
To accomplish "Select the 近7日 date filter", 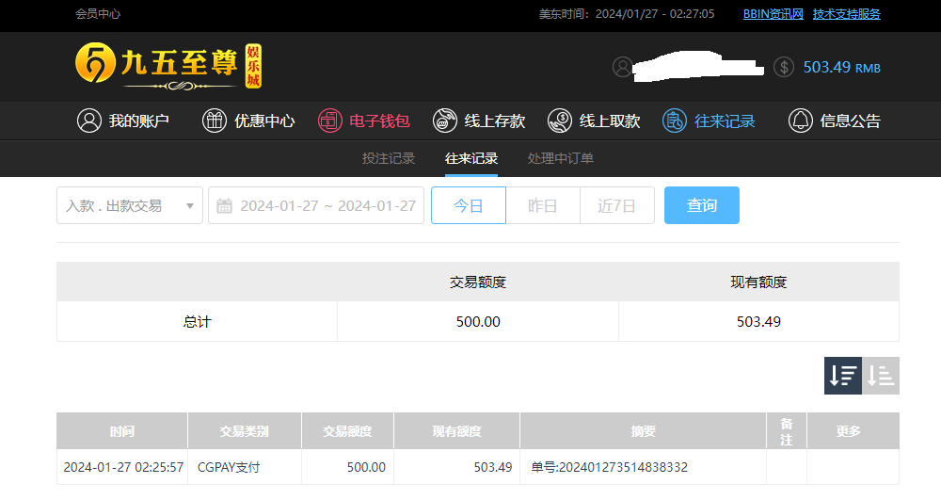I will 617,205.
